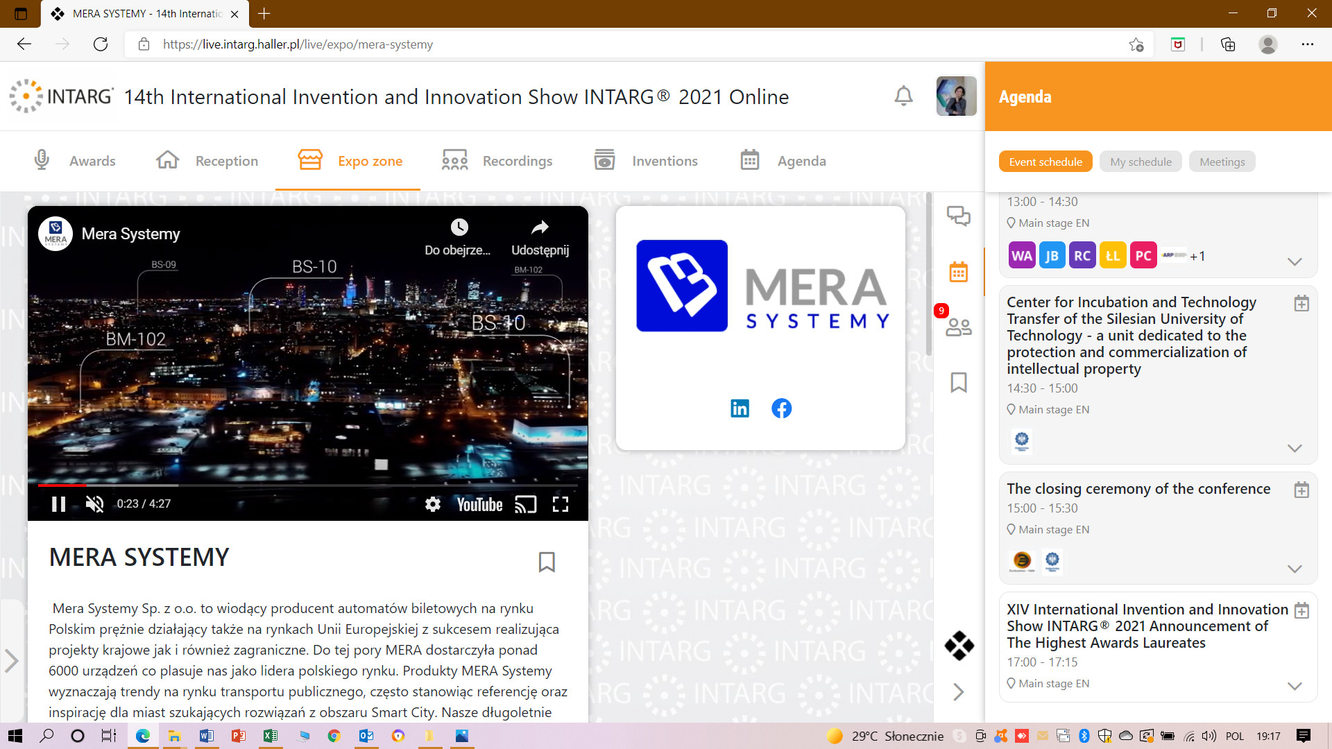The width and height of the screenshot is (1332, 749).
Task: Show the +1 additional speaker
Action: click(x=1197, y=256)
